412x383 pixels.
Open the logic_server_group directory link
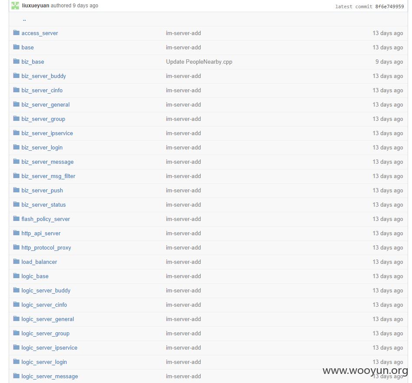tap(46, 334)
